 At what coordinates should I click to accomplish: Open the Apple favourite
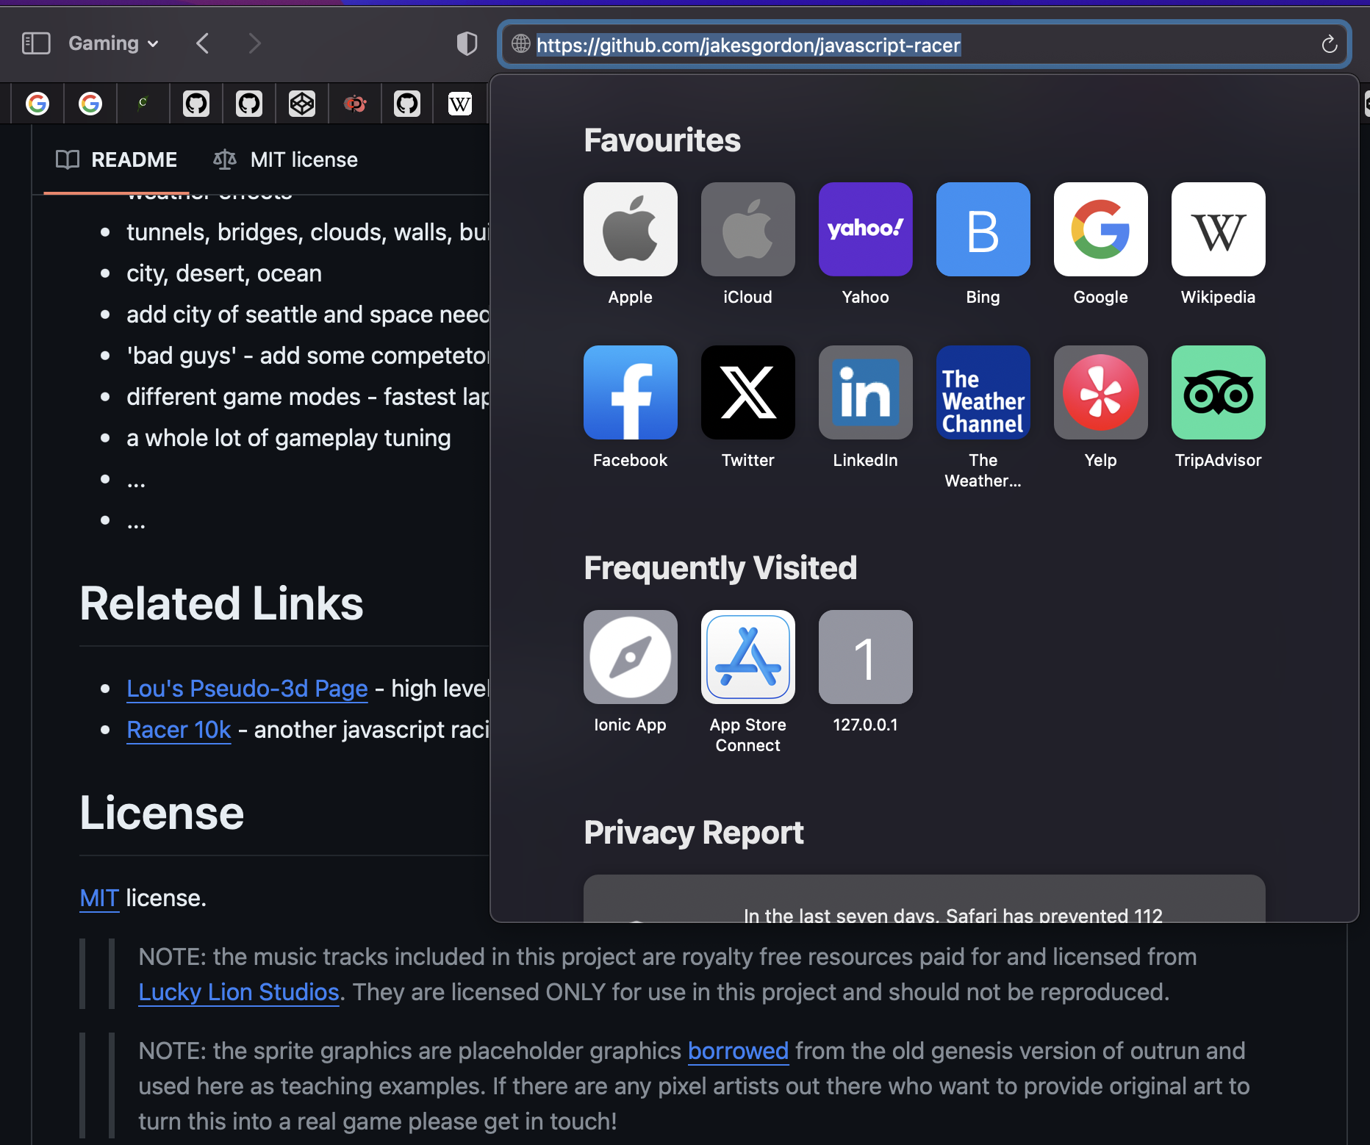630,229
